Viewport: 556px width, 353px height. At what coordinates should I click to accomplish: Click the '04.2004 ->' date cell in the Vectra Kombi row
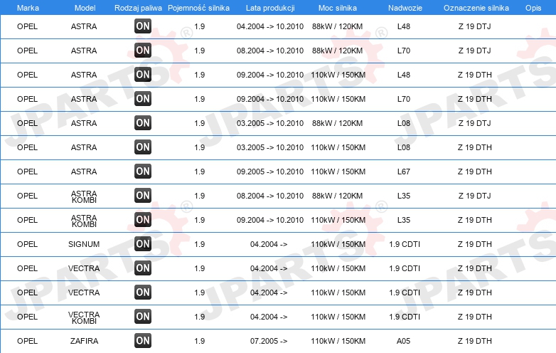click(269, 317)
